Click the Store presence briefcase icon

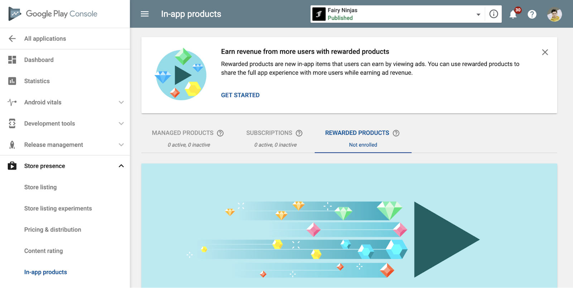(x=12, y=165)
